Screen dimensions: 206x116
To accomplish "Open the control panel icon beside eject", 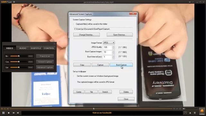I will coord(185,113).
